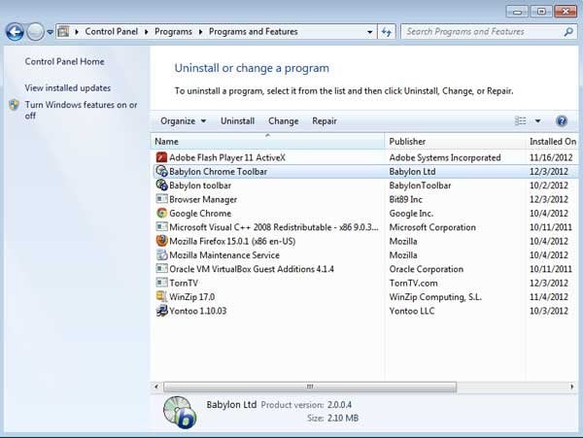Screen dimensions: 583x438
Task: Select the WinZip Computing, S.L. cell
Action: click(435, 297)
